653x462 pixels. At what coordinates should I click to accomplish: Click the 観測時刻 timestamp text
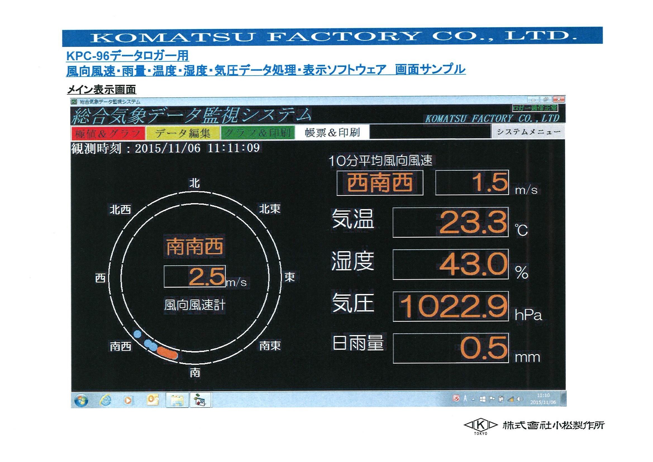click(x=166, y=148)
